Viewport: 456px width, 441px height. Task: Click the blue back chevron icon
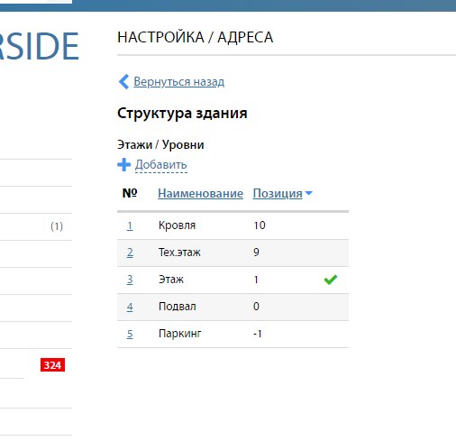(123, 82)
